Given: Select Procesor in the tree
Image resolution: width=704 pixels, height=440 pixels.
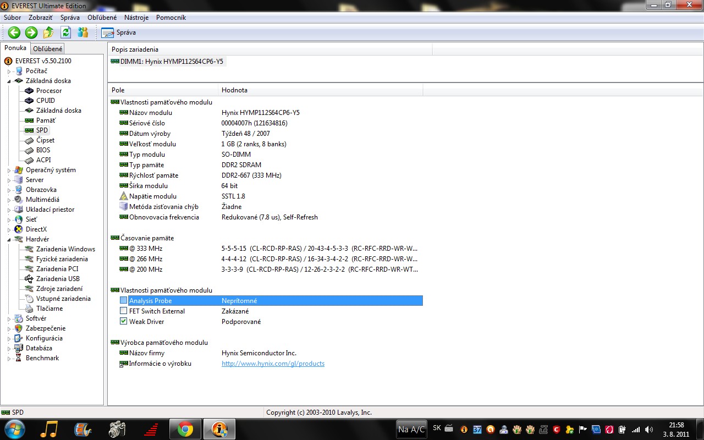Looking at the screenshot, I should 49,91.
